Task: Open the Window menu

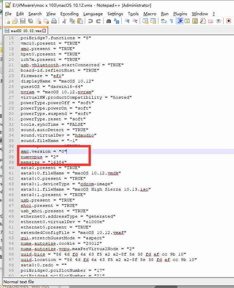Action: pos(200,14)
